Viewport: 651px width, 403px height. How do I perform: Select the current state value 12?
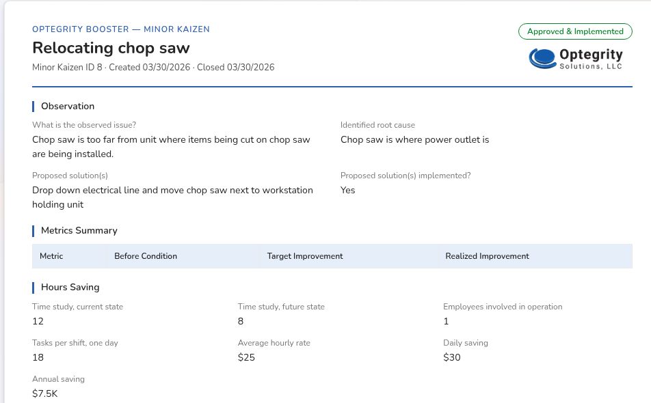[x=38, y=321]
